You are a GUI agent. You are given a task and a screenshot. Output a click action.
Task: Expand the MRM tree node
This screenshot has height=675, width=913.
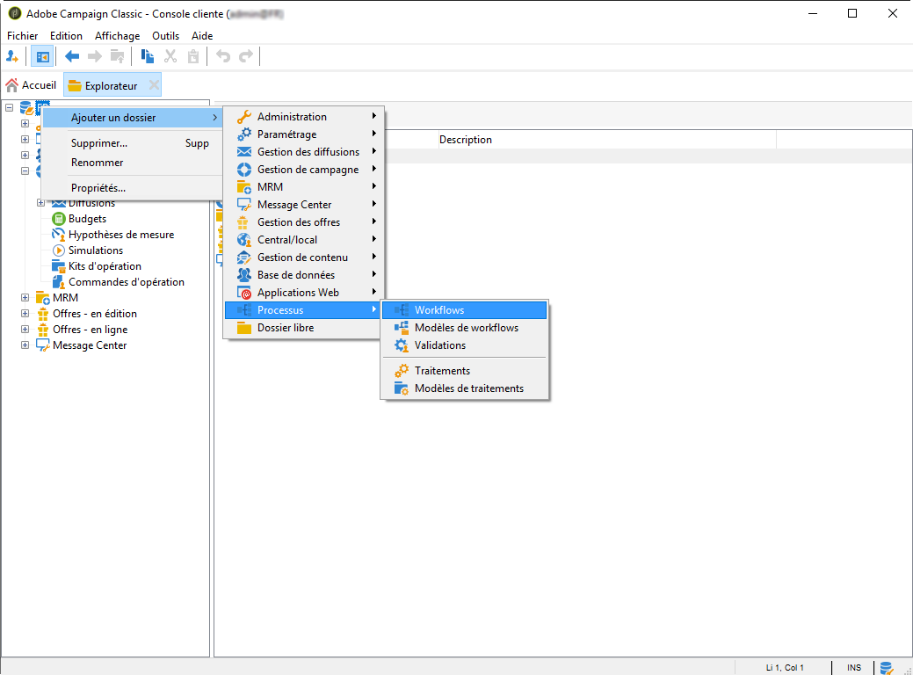coord(25,298)
